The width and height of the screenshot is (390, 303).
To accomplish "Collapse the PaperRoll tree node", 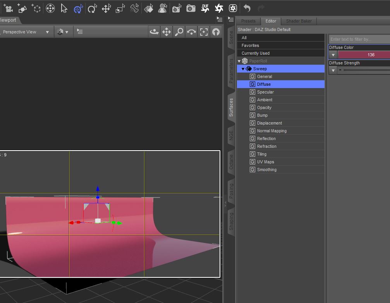I will pos(239,61).
